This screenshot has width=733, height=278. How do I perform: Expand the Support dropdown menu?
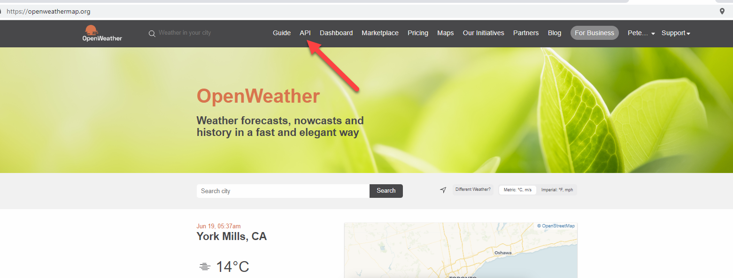(676, 33)
